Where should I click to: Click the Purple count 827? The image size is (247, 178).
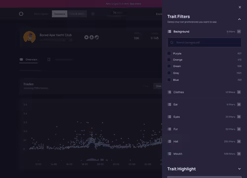pyautogui.click(x=240, y=53)
